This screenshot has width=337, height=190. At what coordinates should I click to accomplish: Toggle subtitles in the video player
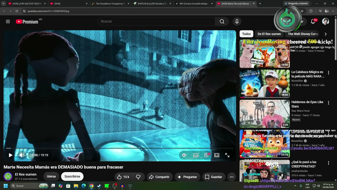point(196,155)
